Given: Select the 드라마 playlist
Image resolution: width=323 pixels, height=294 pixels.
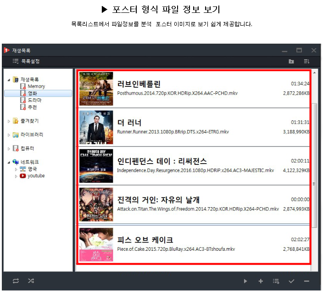Looking at the screenshot, I should [x=34, y=100].
